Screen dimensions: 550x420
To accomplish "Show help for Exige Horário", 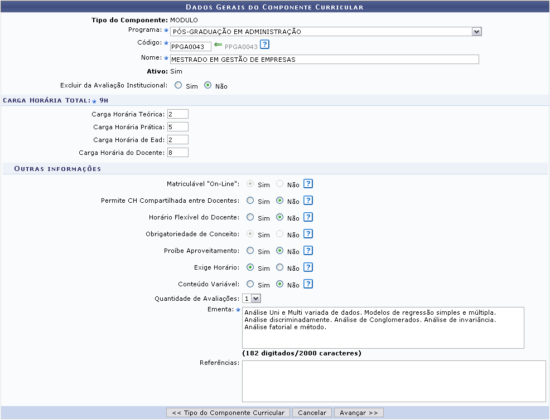I will [308, 267].
